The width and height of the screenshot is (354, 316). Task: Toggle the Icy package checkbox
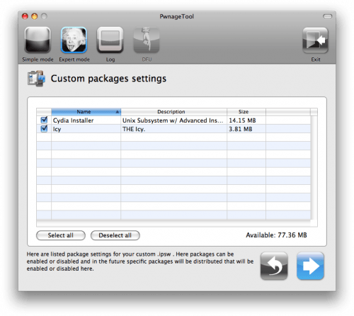44,129
